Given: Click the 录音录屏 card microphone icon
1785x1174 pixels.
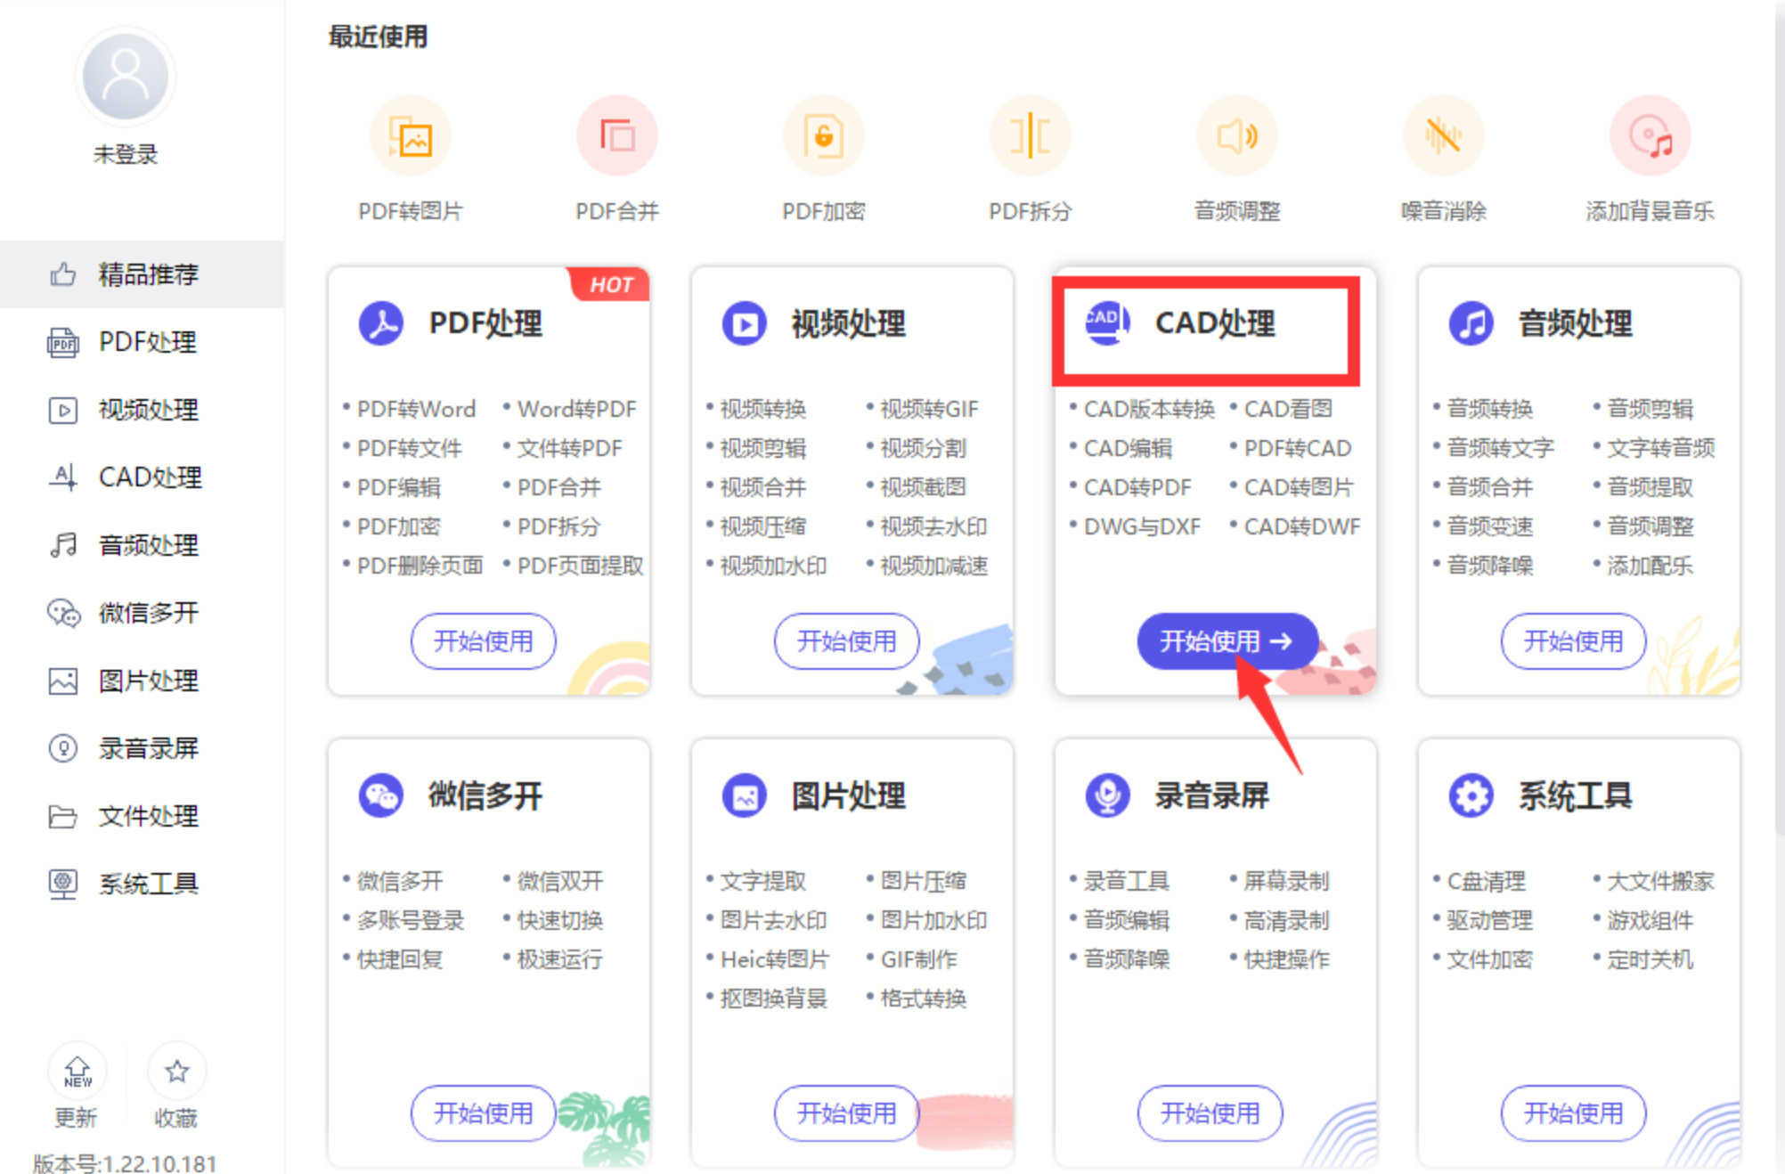Looking at the screenshot, I should click(x=1108, y=795).
